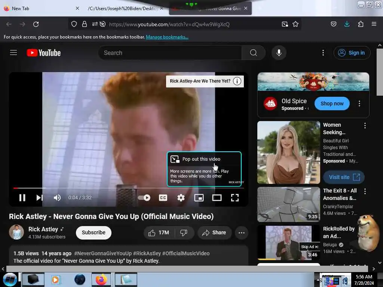Click Sign in button
This screenshot has width=383, height=287.
[352, 53]
